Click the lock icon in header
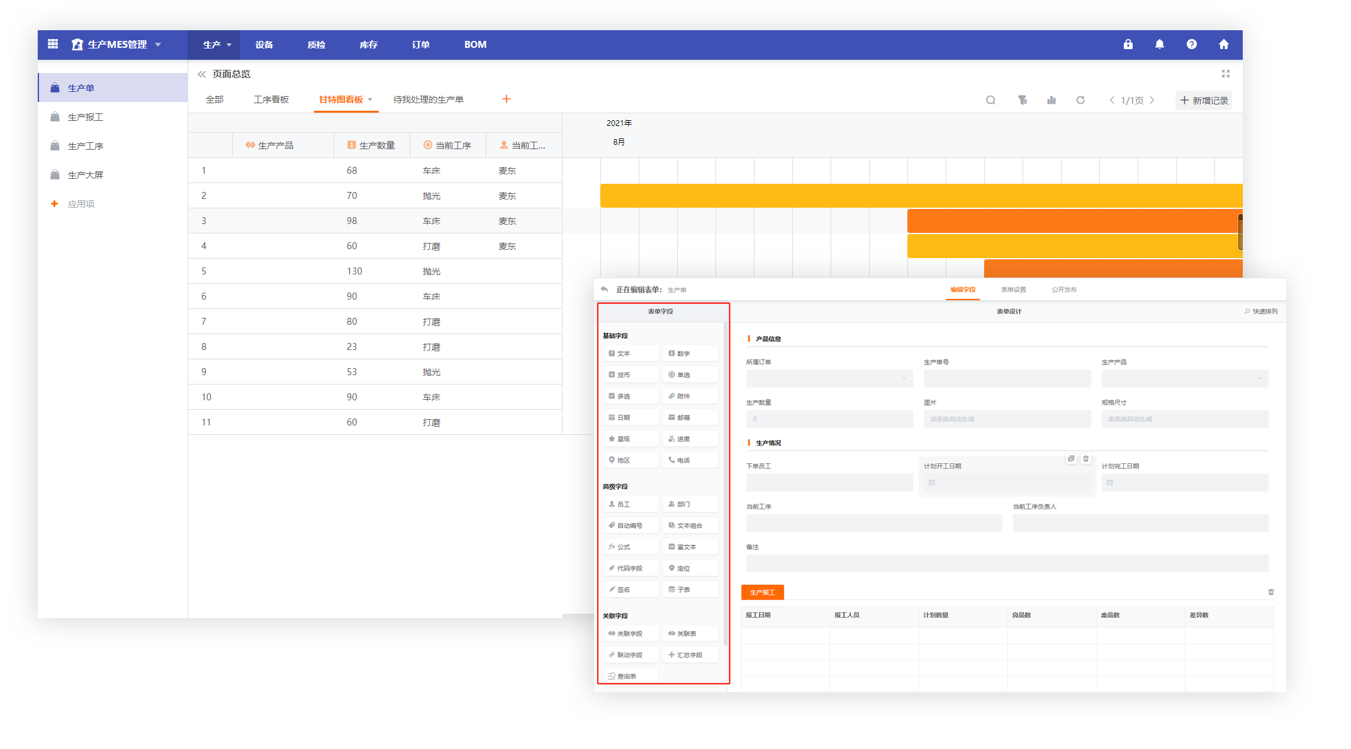This screenshot has width=1351, height=749. [1128, 44]
